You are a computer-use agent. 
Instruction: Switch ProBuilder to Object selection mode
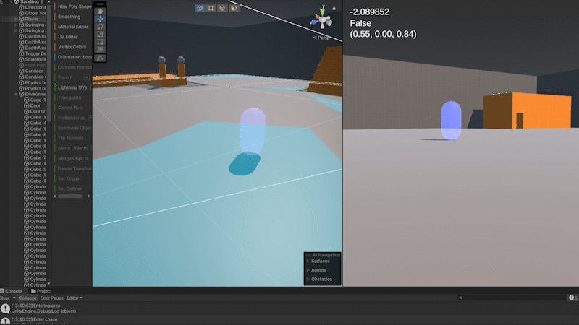tap(200, 8)
